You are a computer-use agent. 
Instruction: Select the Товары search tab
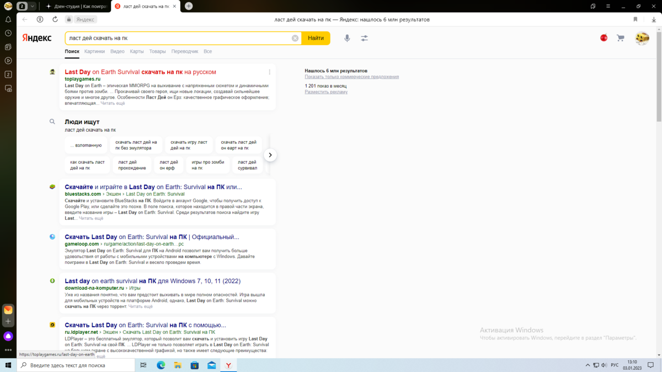tap(157, 51)
